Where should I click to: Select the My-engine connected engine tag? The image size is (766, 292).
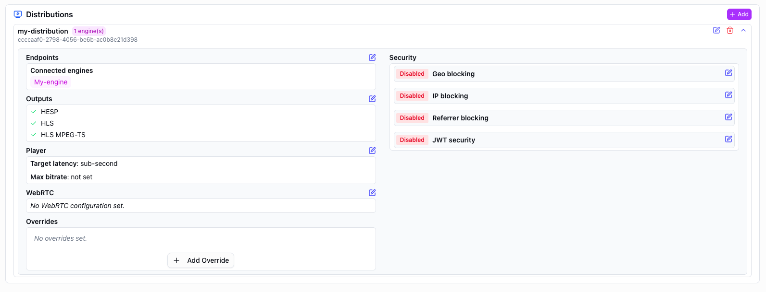click(x=51, y=82)
